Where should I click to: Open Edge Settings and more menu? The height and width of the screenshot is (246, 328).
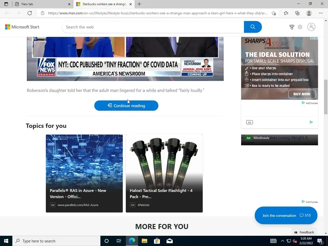pyautogui.click(x=321, y=13)
